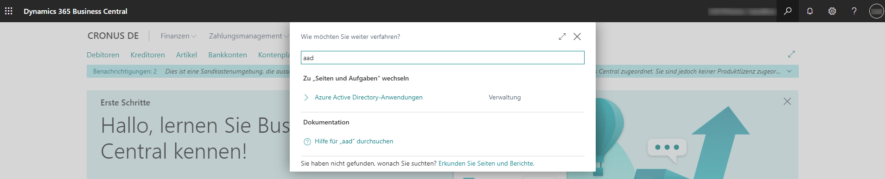The height and width of the screenshot is (179, 885).
Task: Open the Bankkonten page
Action: [x=228, y=55]
